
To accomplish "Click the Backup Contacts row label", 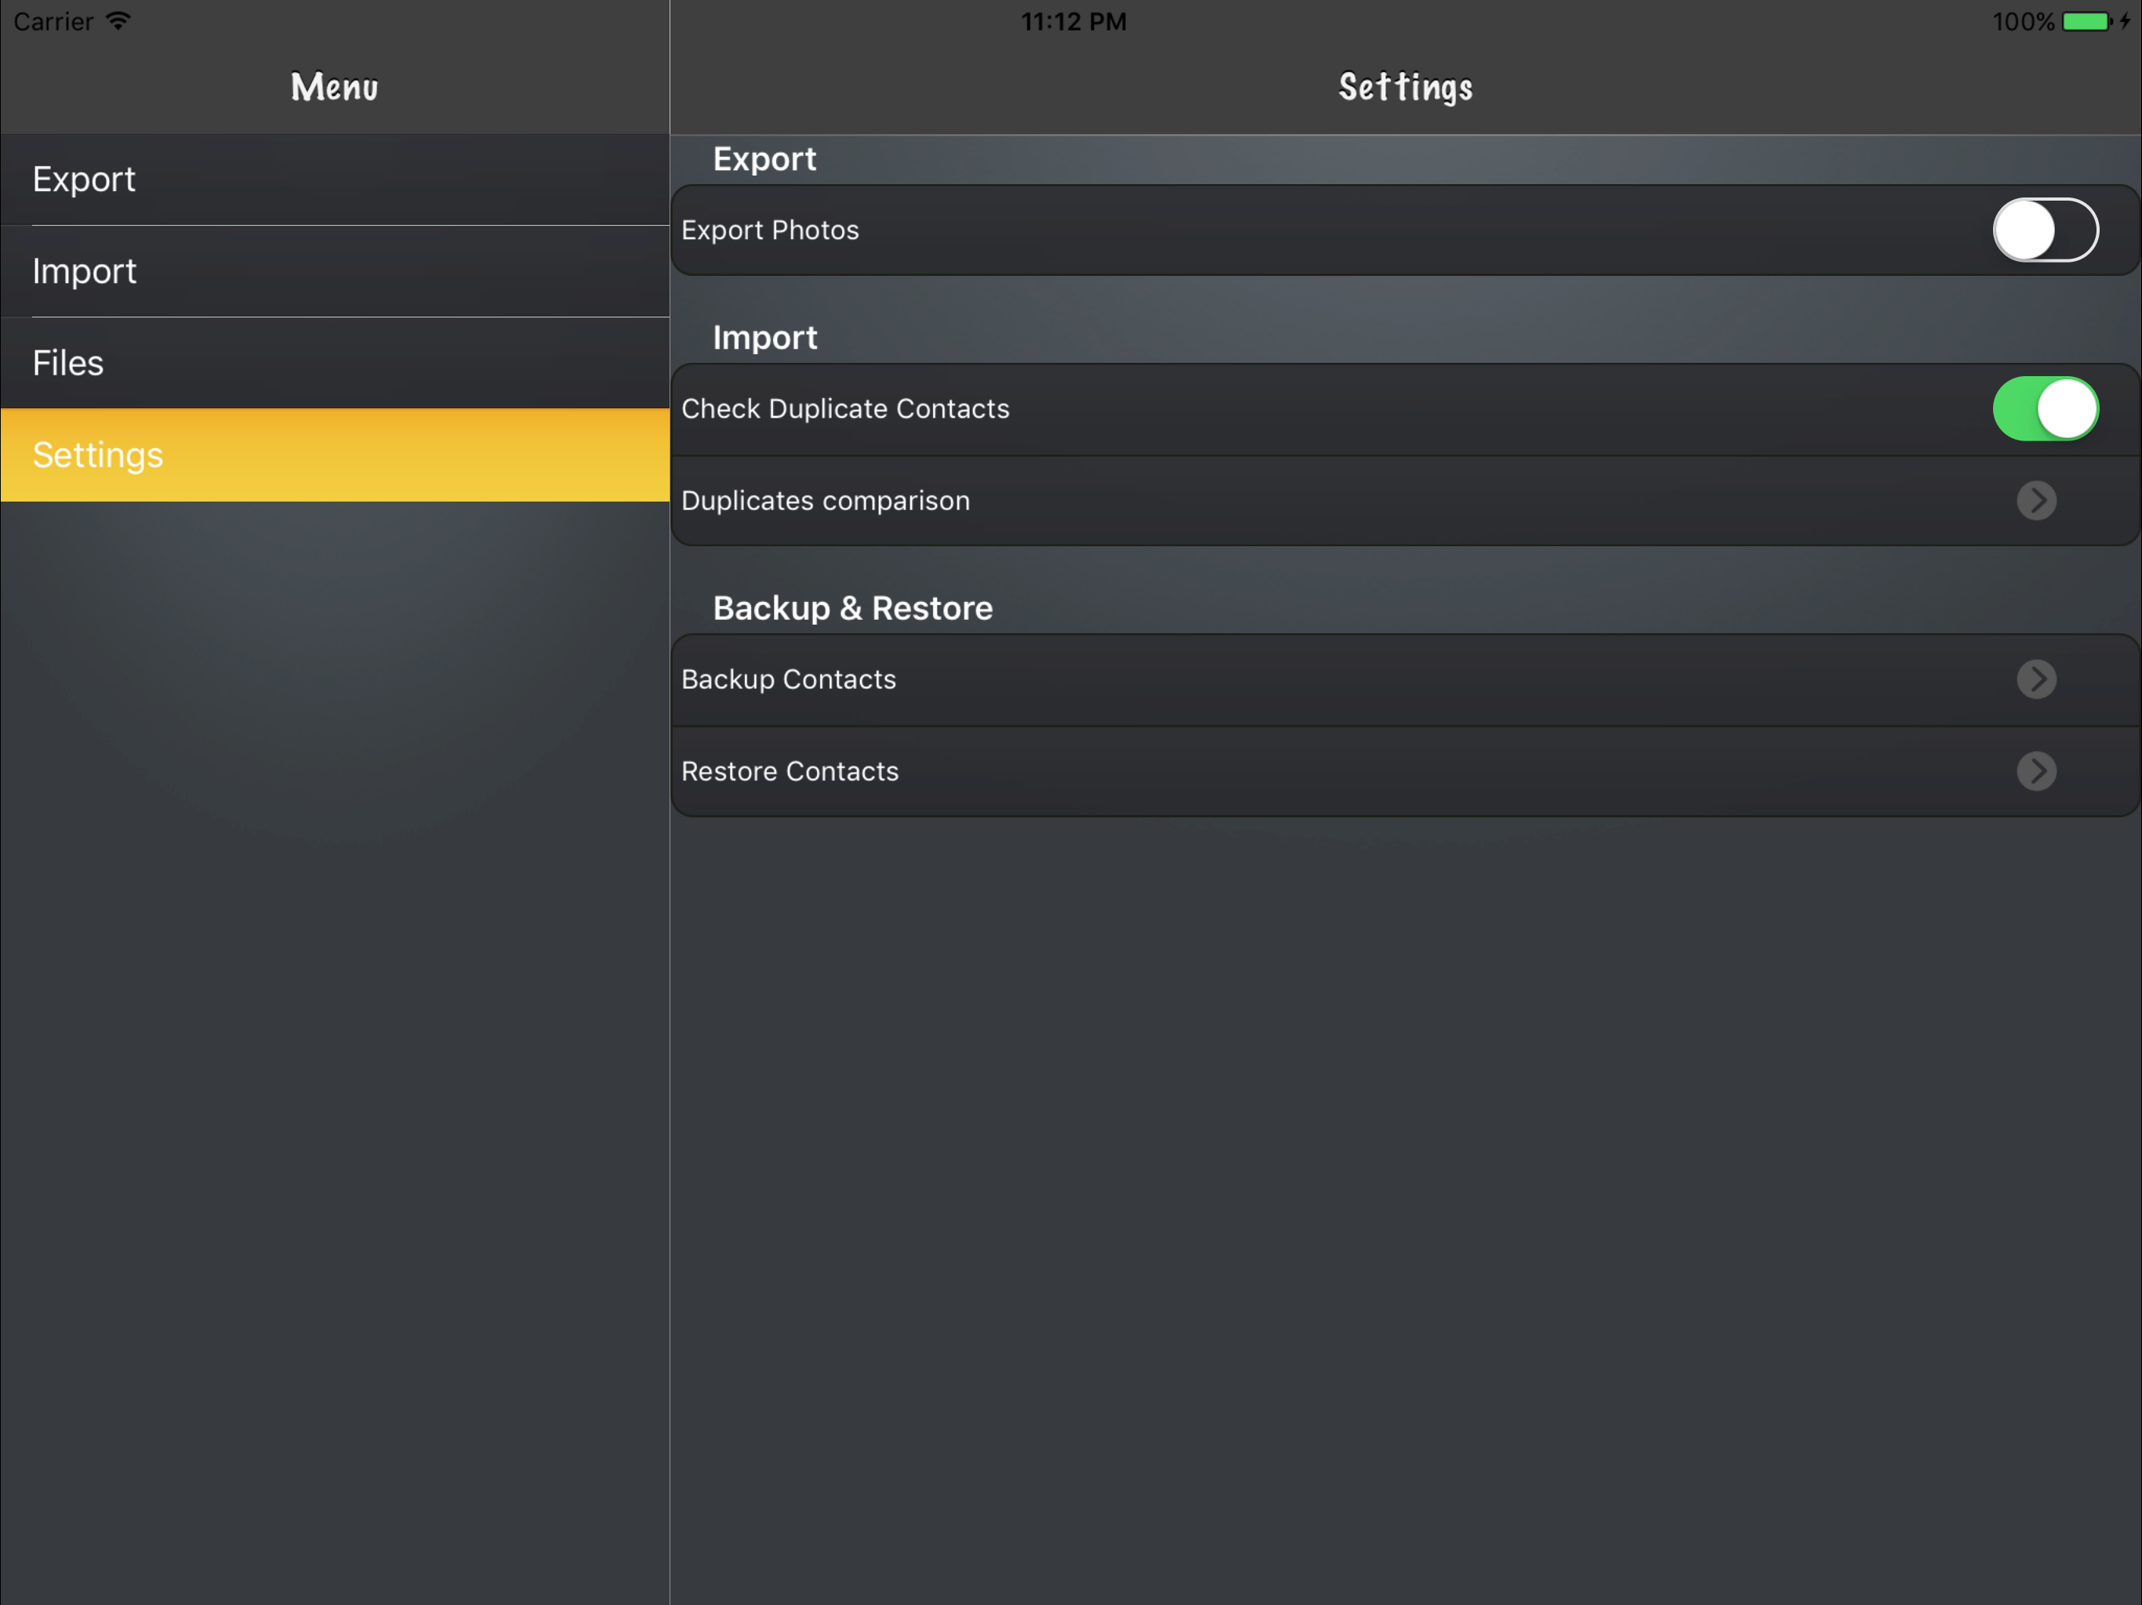I will (788, 679).
